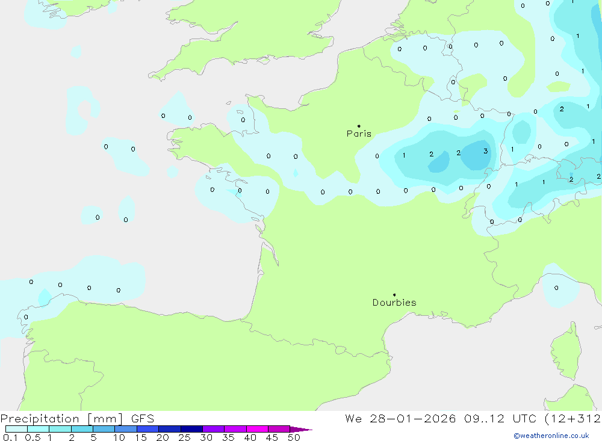Screen dimensions: 602x441
Task: Click the forecast date 'We 28-01-2026' text
Action: [x=400, y=418]
